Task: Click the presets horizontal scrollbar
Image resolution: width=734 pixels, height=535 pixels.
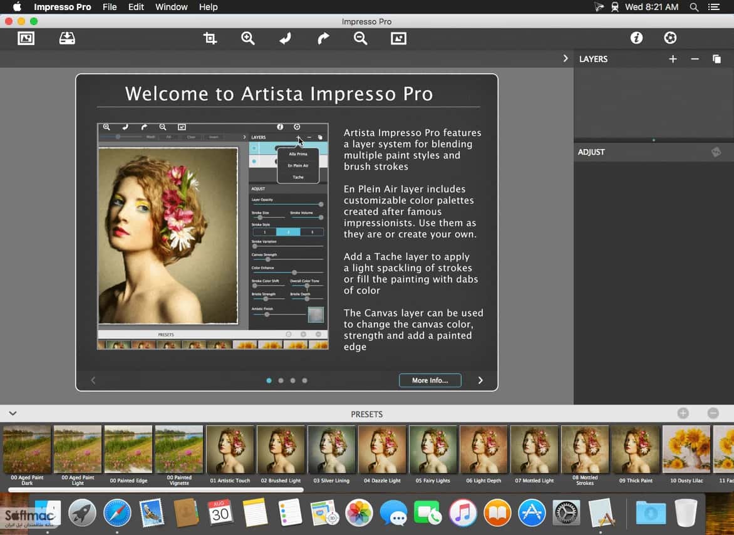Action: (156, 490)
